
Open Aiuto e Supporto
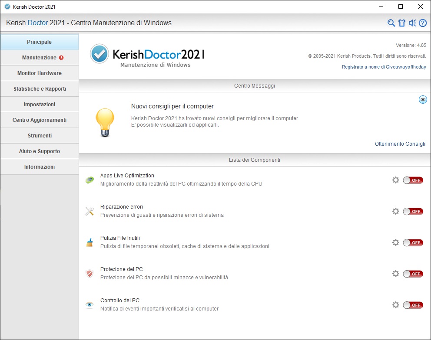[39, 151]
